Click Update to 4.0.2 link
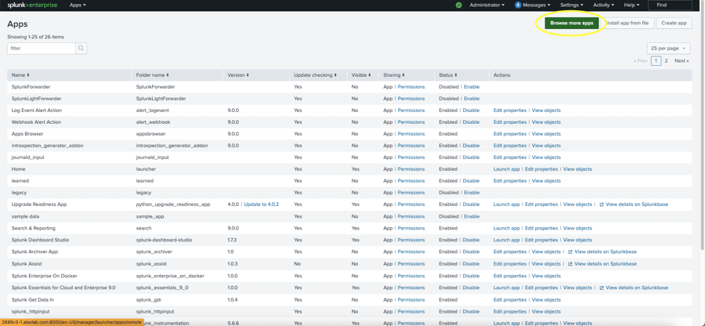Screen dimensions: 705x326 click(x=261, y=205)
